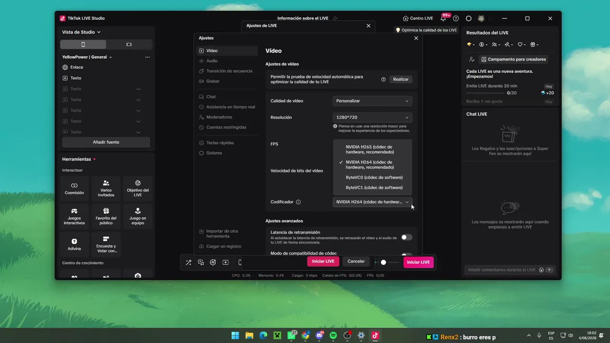Open the help question mark in title bar
This screenshot has width=610, height=343.
click(456, 19)
